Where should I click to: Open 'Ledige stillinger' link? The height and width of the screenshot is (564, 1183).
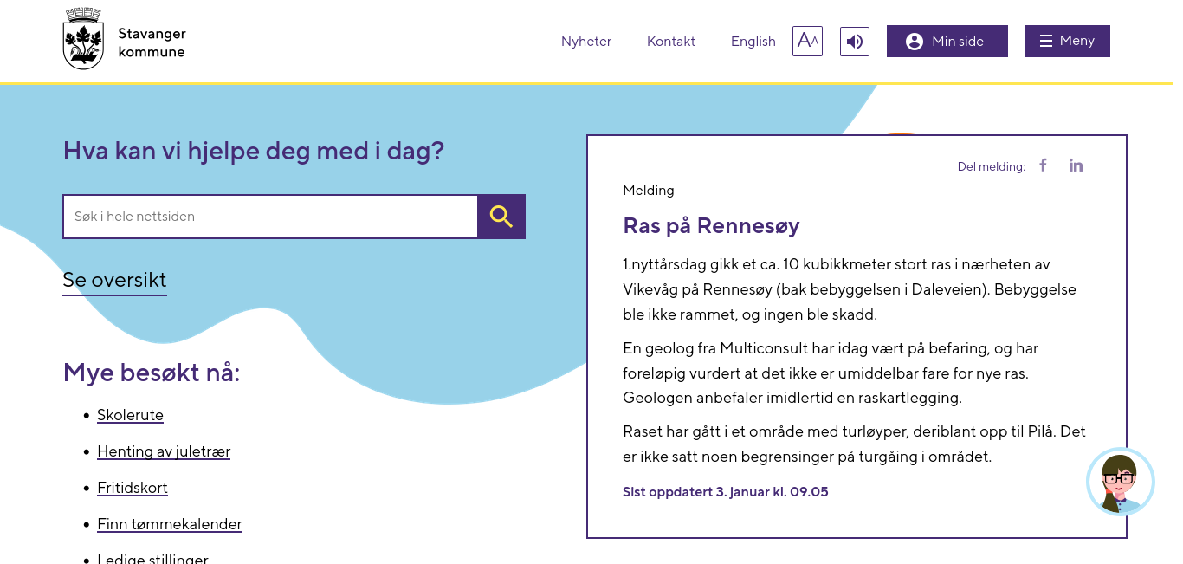click(152, 558)
